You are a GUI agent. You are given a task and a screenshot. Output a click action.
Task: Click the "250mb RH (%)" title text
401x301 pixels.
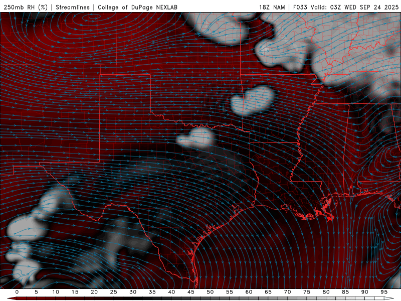[26, 7]
